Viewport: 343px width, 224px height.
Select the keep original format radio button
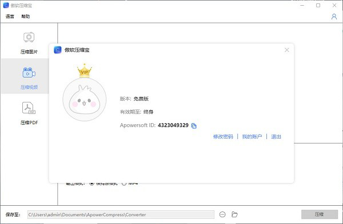point(91,184)
